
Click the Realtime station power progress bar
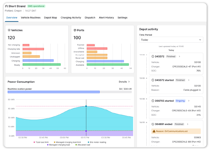pos(54,92)
